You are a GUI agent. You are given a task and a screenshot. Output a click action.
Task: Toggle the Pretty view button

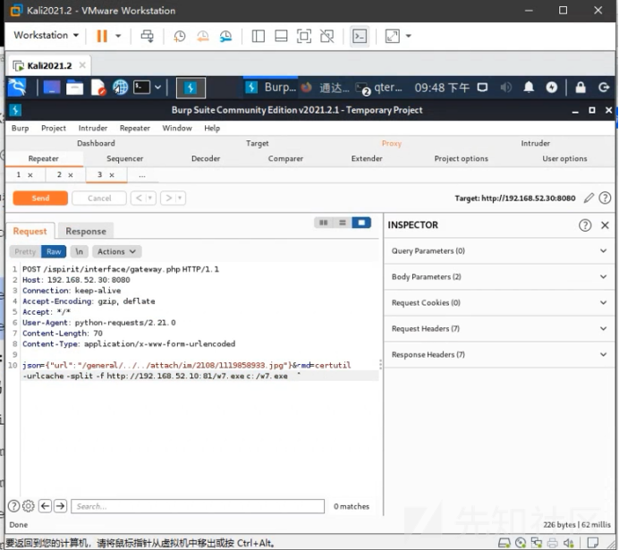[x=25, y=251]
